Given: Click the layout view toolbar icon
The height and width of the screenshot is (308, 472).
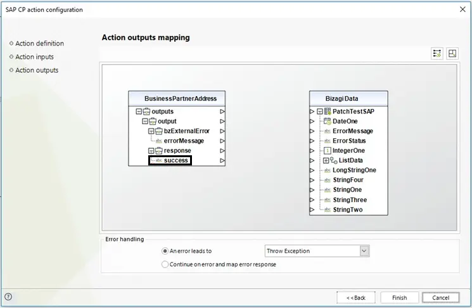Looking at the screenshot, I should pyautogui.click(x=452, y=54).
